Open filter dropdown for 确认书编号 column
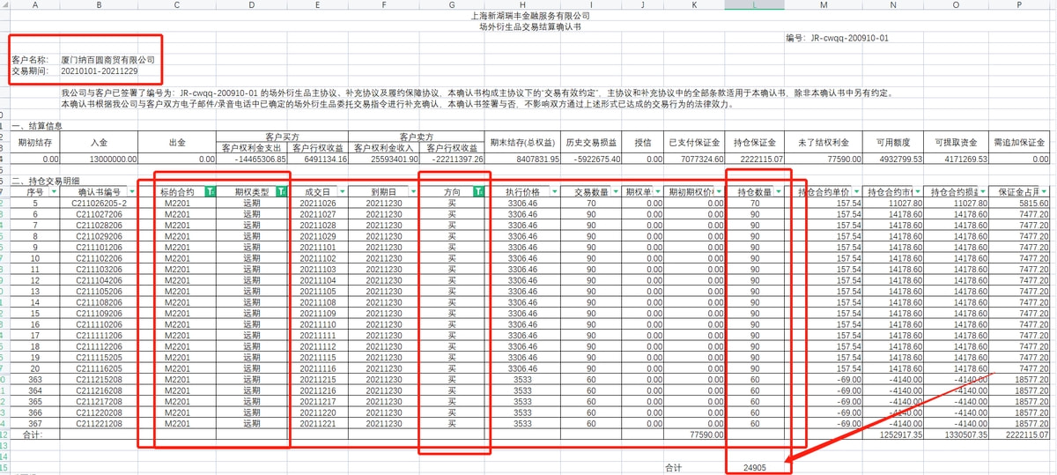 pos(132,191)
